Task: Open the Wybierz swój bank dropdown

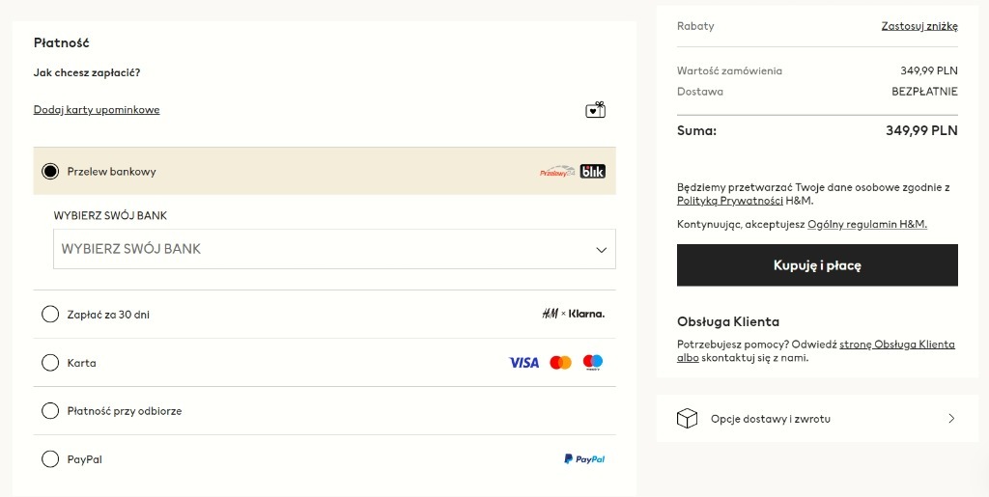Action: 334,249
